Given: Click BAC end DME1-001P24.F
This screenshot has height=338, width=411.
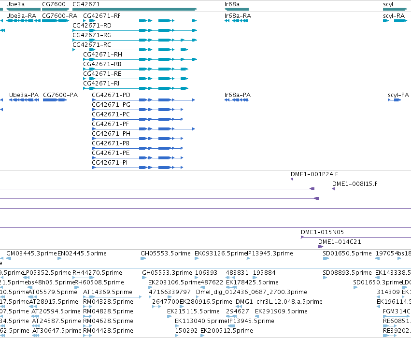Looking at the screenshot, I should [314, 174].
